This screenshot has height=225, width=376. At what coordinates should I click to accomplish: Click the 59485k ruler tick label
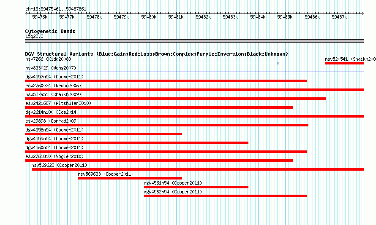(x=285, y=17)
